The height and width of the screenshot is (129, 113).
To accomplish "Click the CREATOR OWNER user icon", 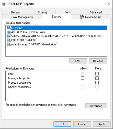I will 9,40.
